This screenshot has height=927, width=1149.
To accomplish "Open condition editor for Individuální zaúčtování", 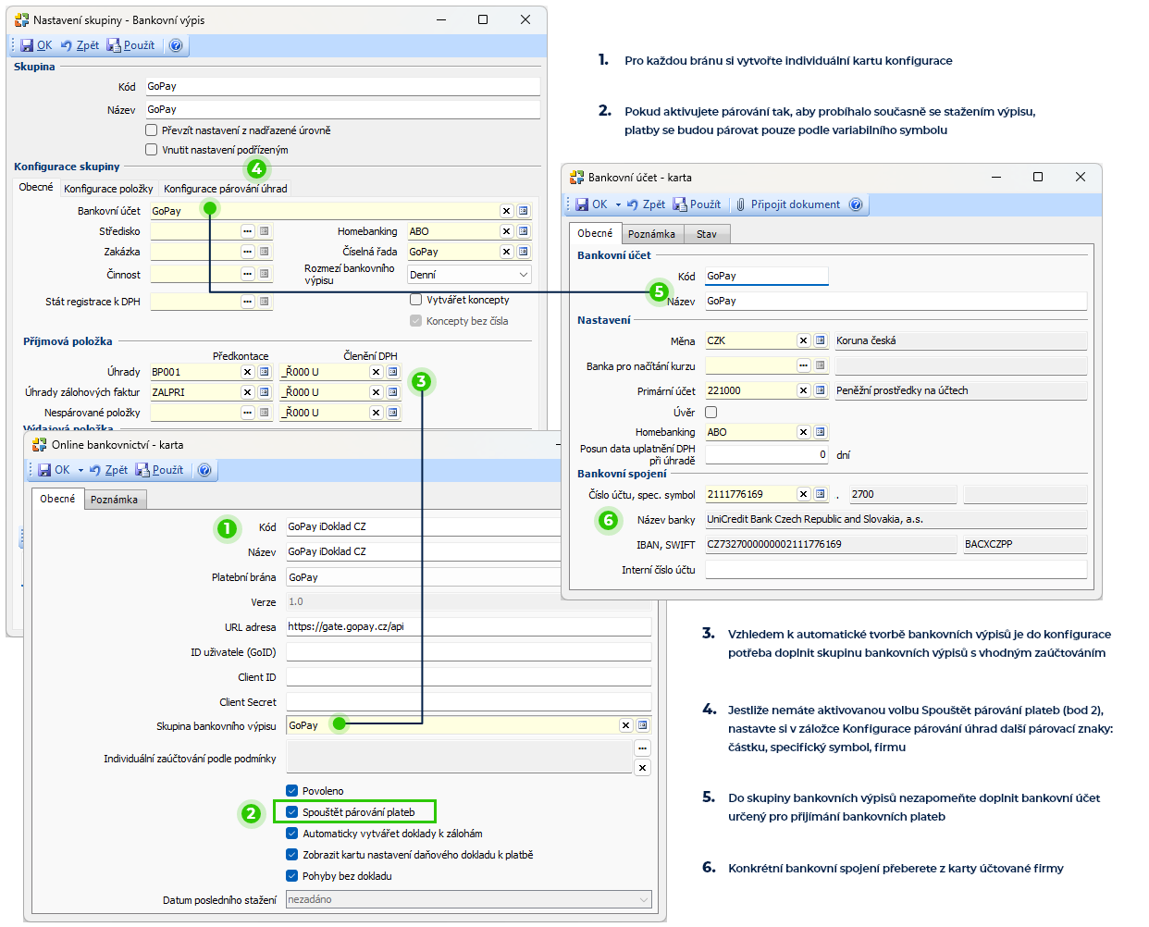I will tap(642, 748).
